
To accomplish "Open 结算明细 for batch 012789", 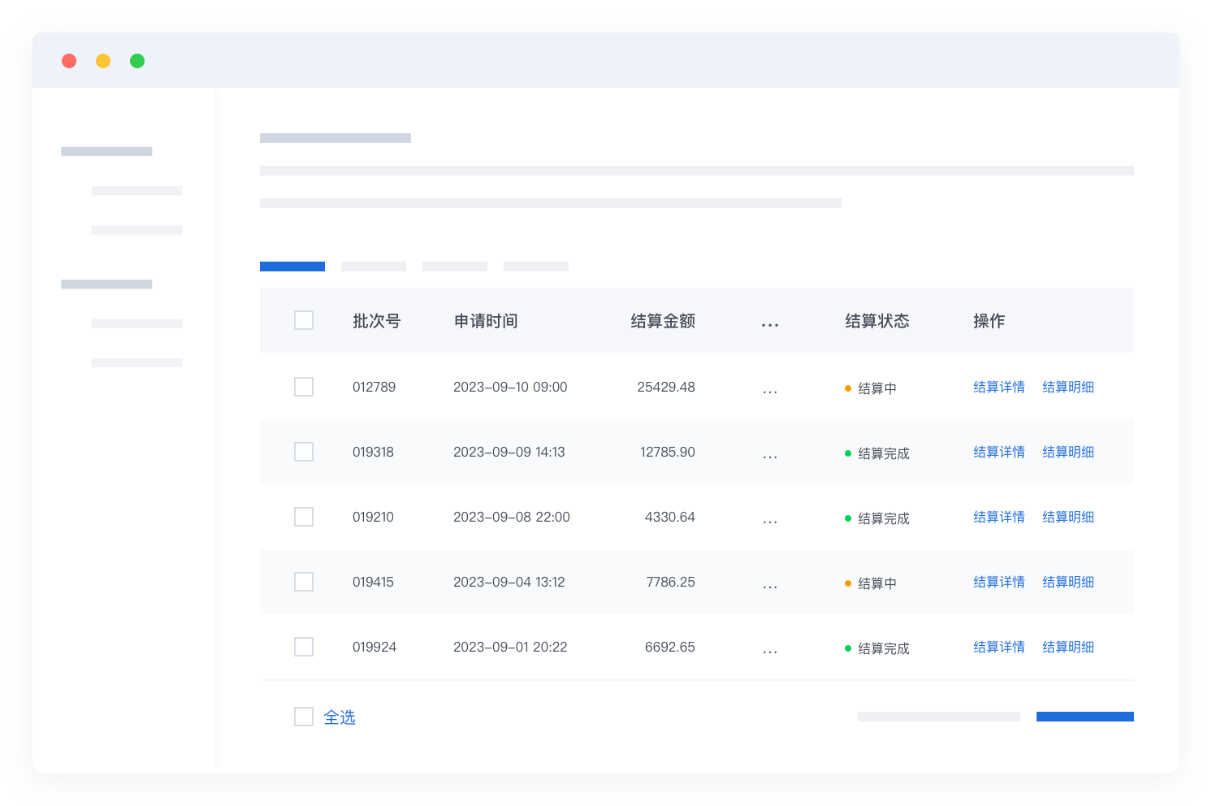I will click(x=1068, y=387).
